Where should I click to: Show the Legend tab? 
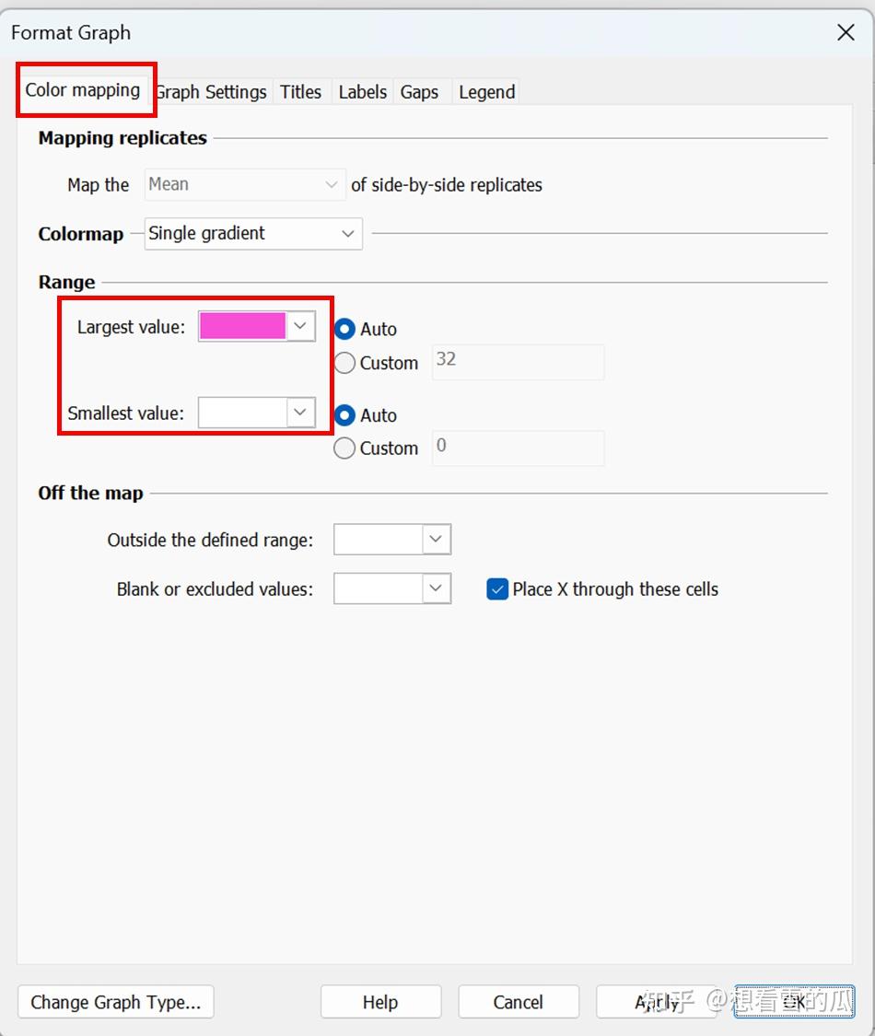coord(486,92)
